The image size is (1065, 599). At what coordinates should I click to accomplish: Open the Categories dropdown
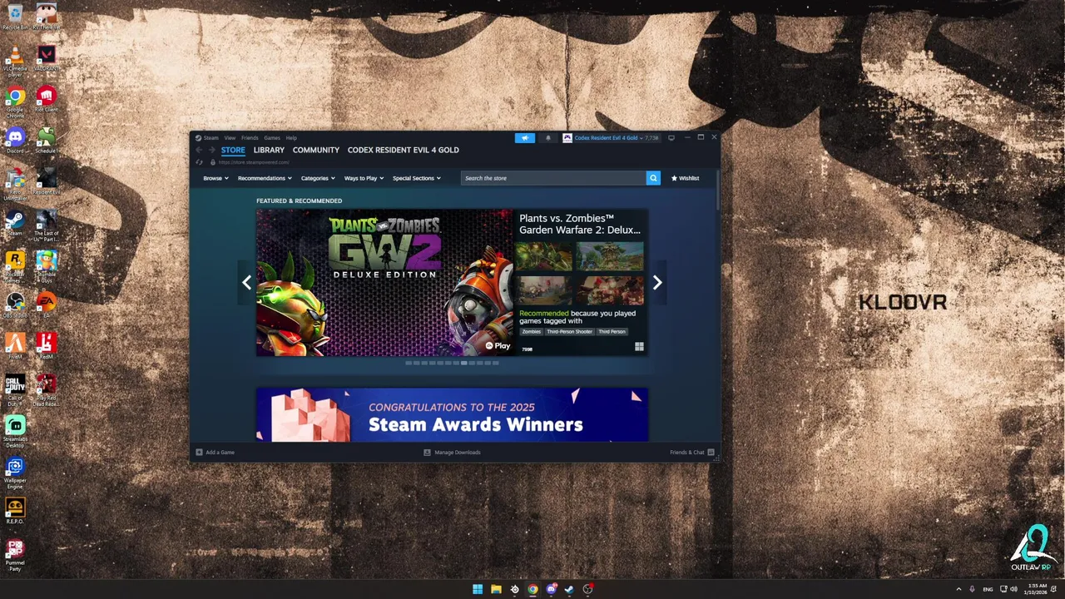pyautogui.click(x=318, y=178)
